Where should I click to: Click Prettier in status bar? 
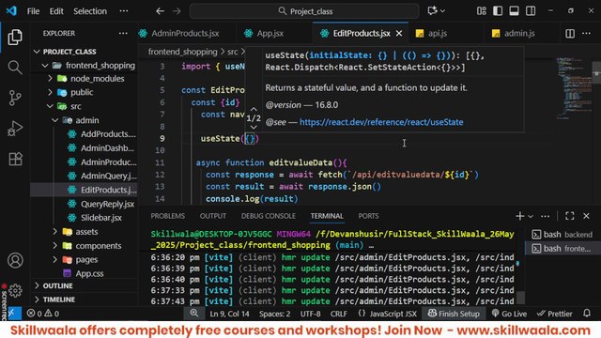pos(555,314)
